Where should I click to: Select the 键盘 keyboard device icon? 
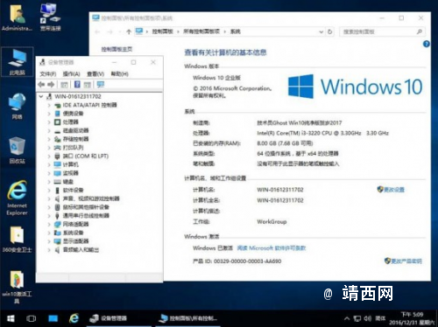[x=58, y=182]
